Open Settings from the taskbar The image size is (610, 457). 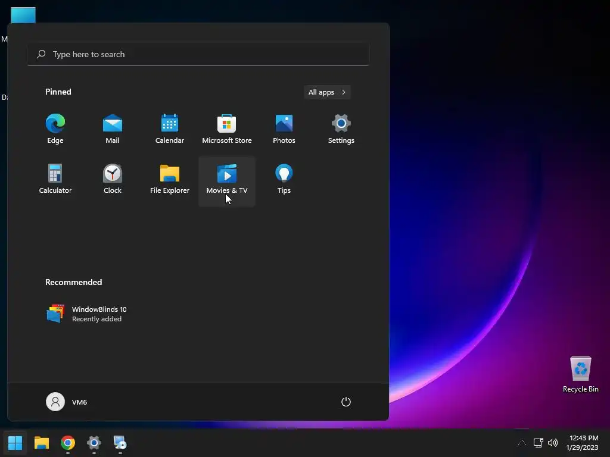pyautogui.click(x=94, y=443)
